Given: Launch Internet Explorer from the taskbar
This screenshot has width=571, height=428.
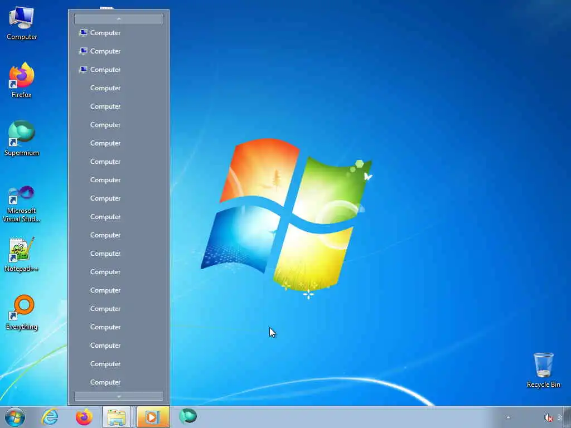Looking at the screenshot, I should [x=50, y=417].
